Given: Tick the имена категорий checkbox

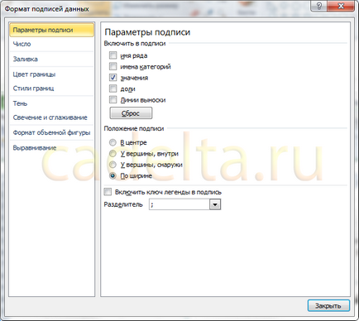Looking at the screenshot, I should [x=113, y=66].
